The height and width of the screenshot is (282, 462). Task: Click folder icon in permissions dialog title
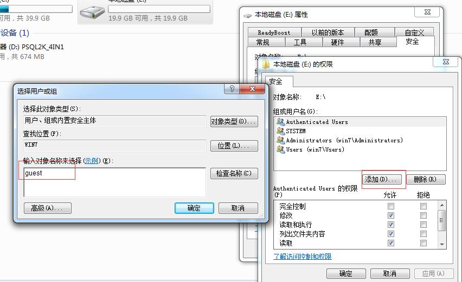(266, 64)
